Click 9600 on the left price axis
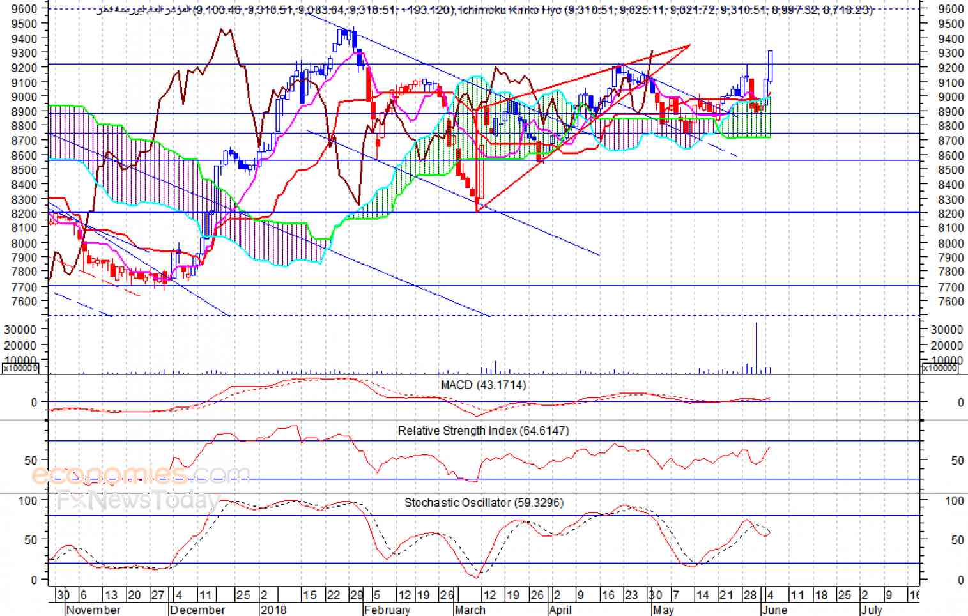968x616 pixels. click(24, 9)
